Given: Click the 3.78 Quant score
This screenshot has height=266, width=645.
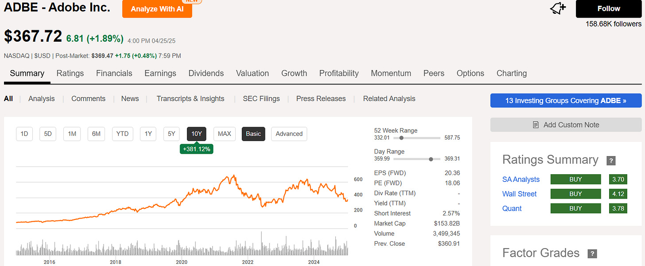Looking at the screenshot, I should click(618, 208).
